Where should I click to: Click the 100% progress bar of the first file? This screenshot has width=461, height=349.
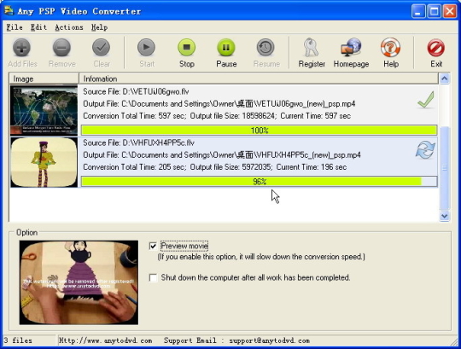(x=260, y=131)
